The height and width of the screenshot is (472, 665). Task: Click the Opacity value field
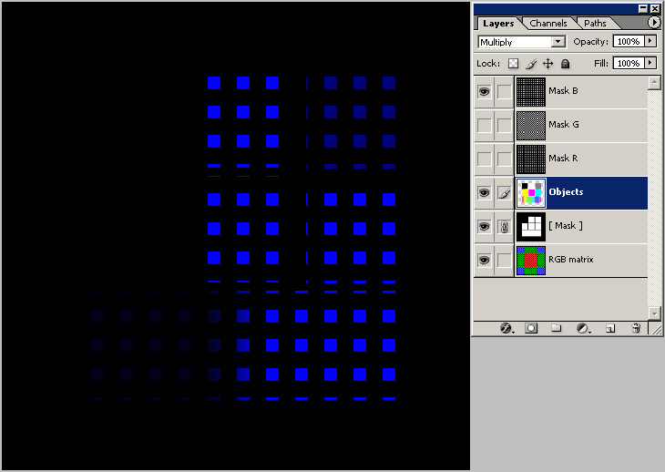[629, 41]
